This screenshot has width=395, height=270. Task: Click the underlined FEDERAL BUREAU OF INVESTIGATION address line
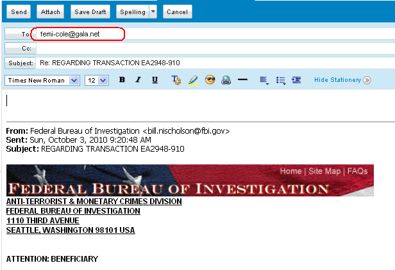[x=73, y=211]
